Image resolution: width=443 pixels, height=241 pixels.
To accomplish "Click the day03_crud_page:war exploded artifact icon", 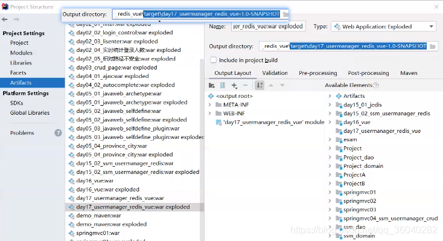I will (x=71, y=68).
